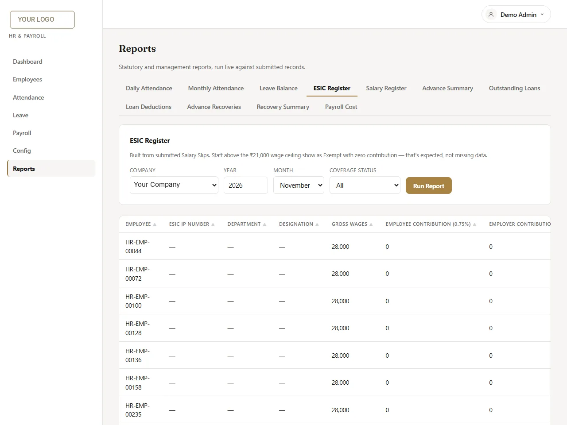This screenshot has height=425, width=567.
Task: Click employee ID HR-EMP-00044
Action: pos(137,247)
